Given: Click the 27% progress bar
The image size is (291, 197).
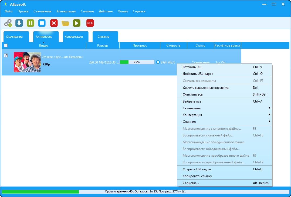Looking at the screenshot, I should pos(137,62).
